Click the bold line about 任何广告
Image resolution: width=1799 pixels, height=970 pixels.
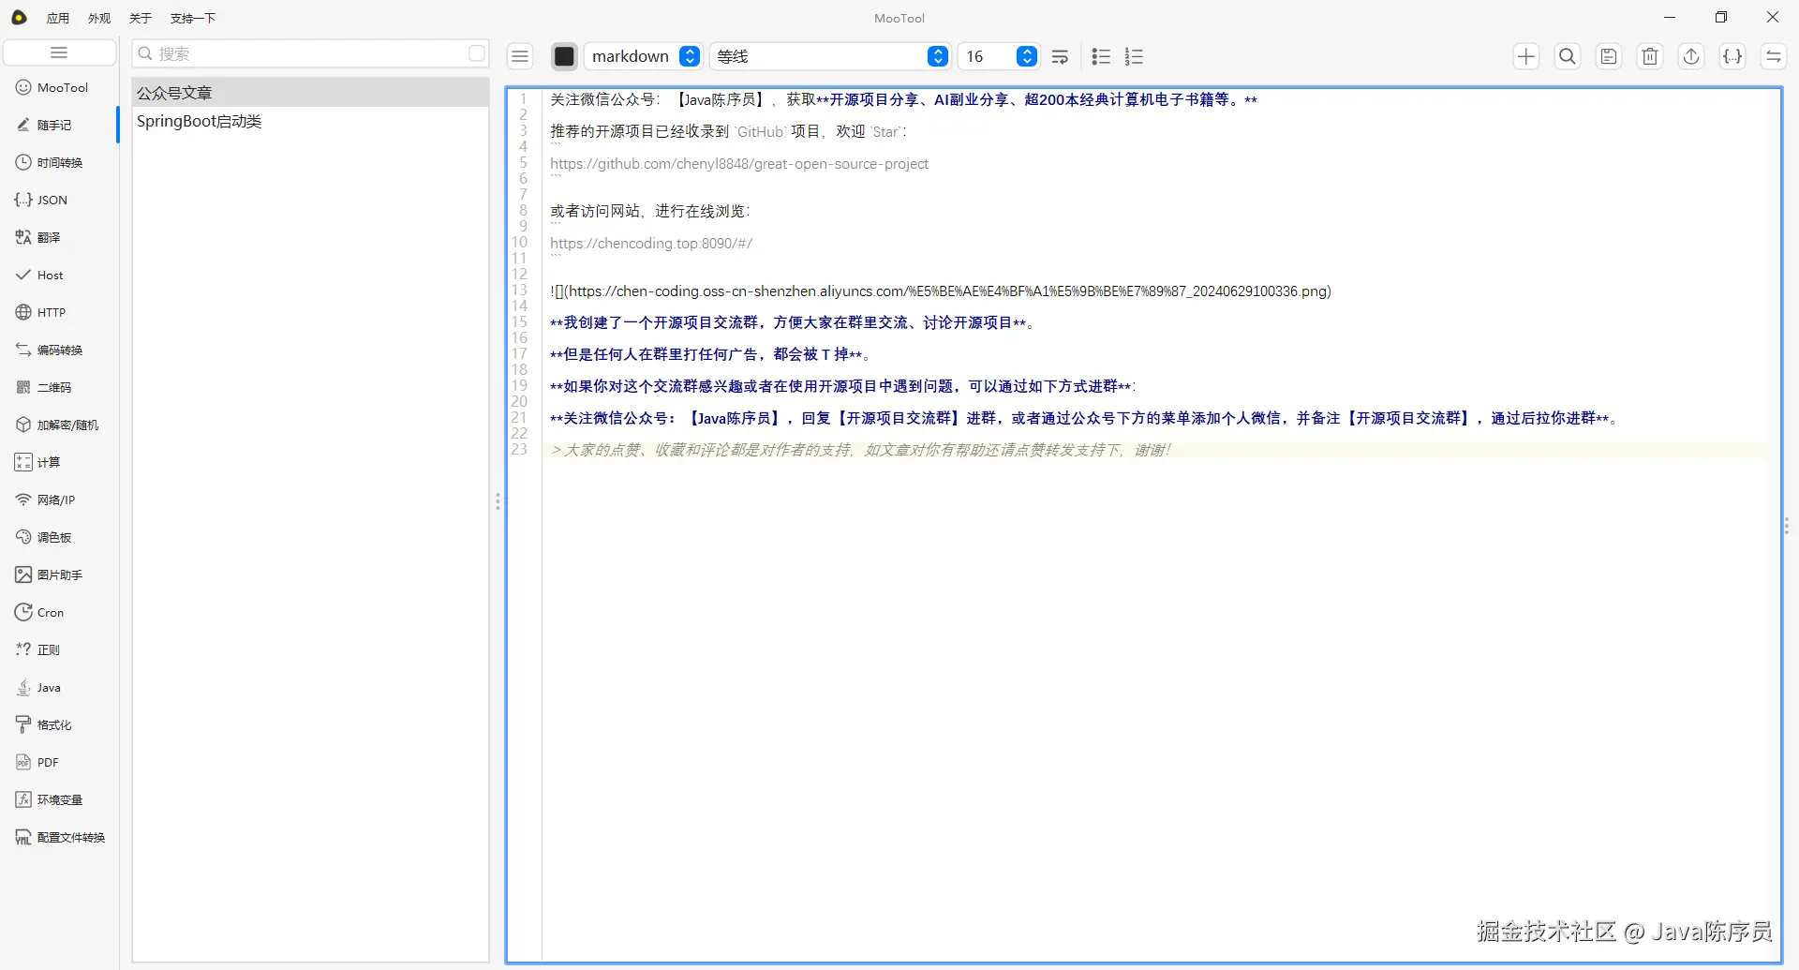[711, 354]
